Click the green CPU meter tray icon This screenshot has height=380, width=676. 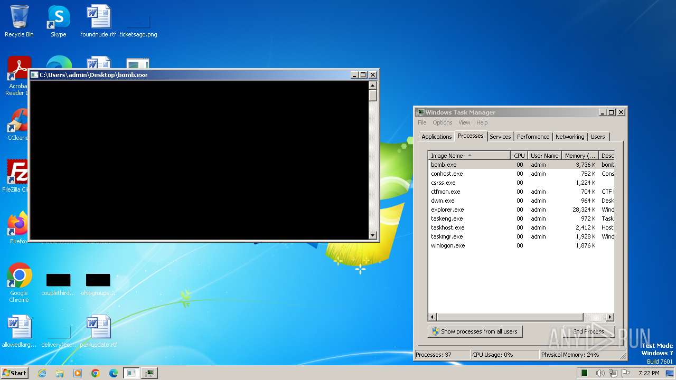585,373
